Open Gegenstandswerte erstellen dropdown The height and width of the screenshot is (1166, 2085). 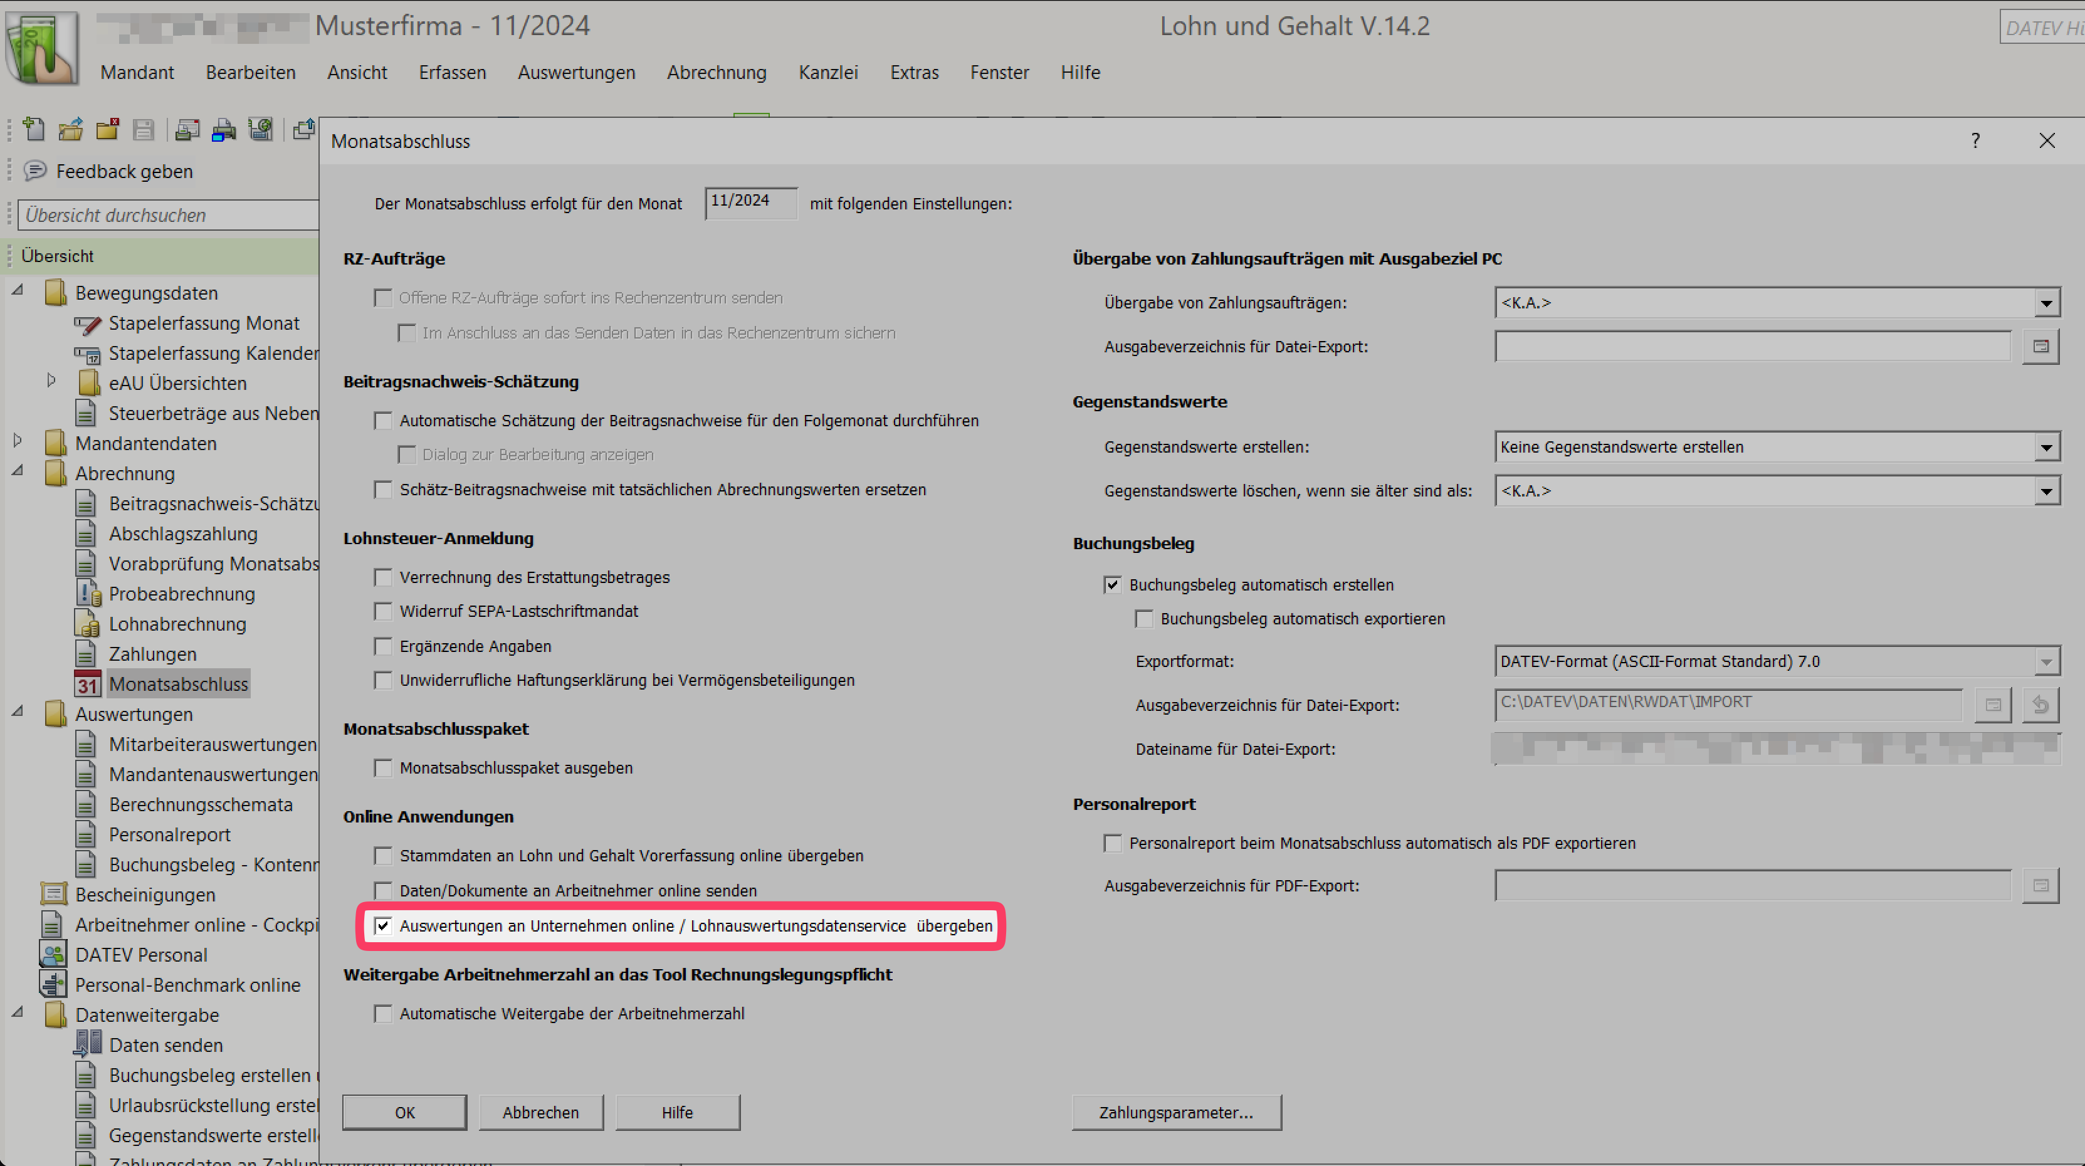pos(2046,447)
